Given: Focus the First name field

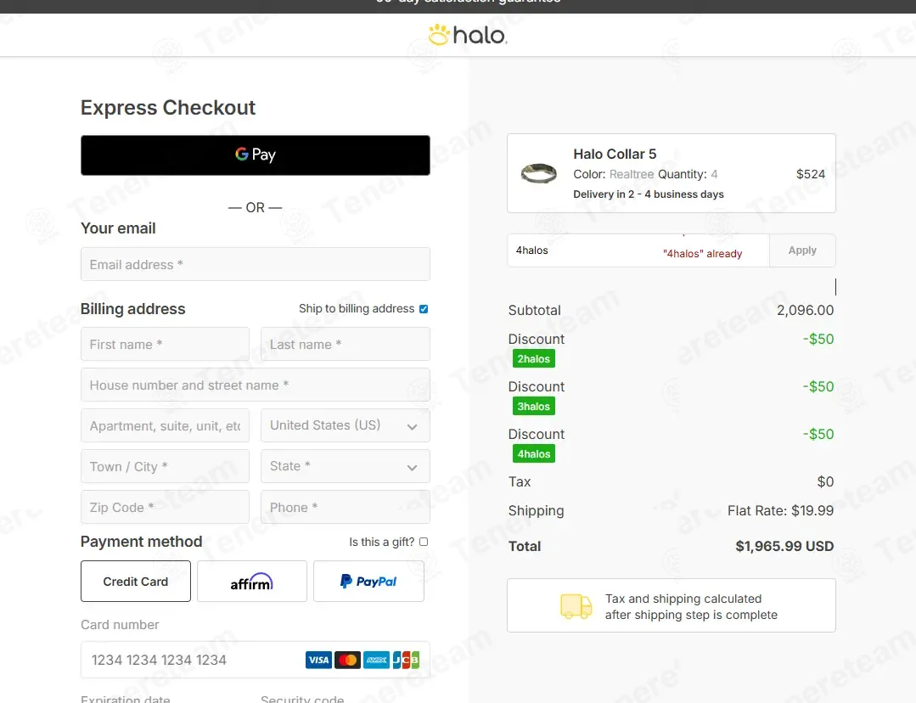Looking at the screenshot, I should coord(165,344).
